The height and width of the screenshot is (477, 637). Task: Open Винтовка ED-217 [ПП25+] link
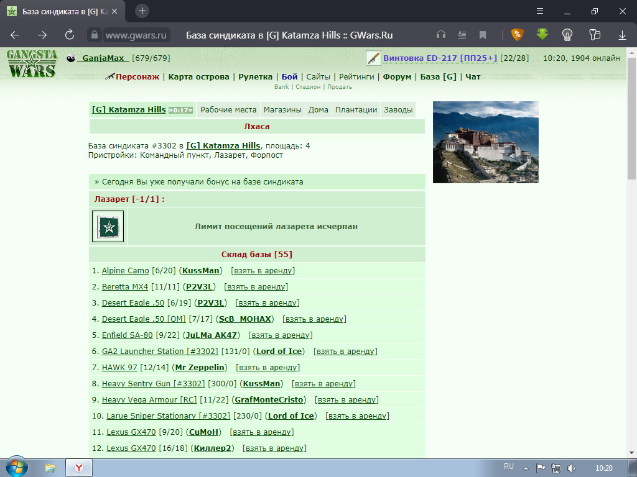(x=440, y=58)
